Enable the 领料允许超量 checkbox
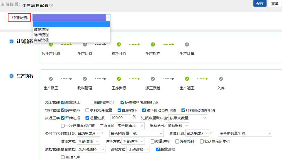This screenshot has width=282, height=160. pyautogui.click(x=87, y=110)
